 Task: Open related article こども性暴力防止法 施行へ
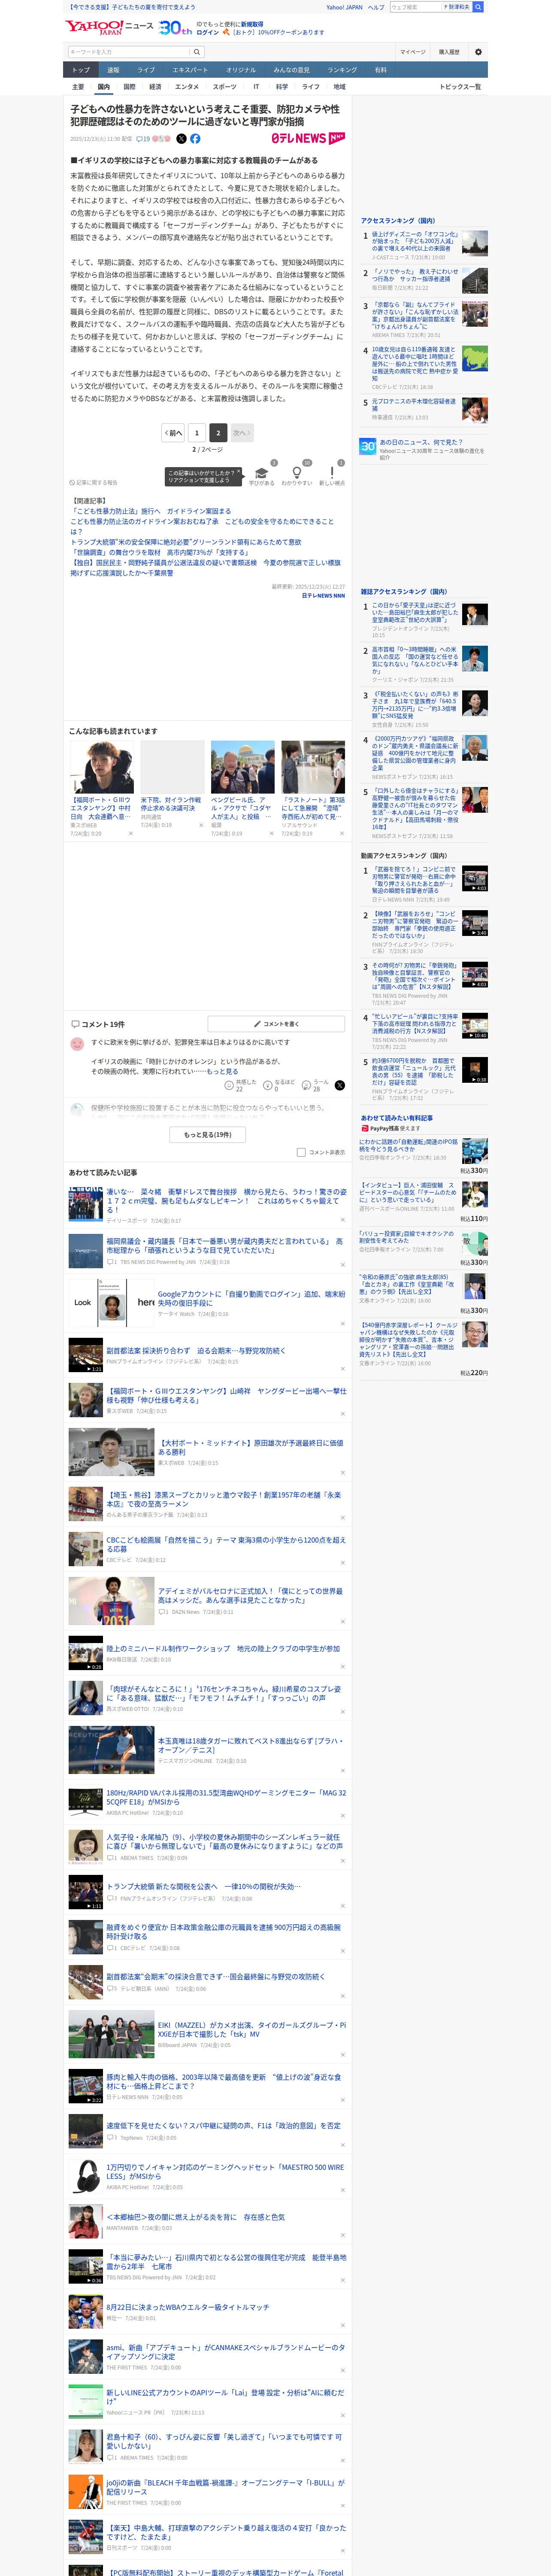point(152,511)
